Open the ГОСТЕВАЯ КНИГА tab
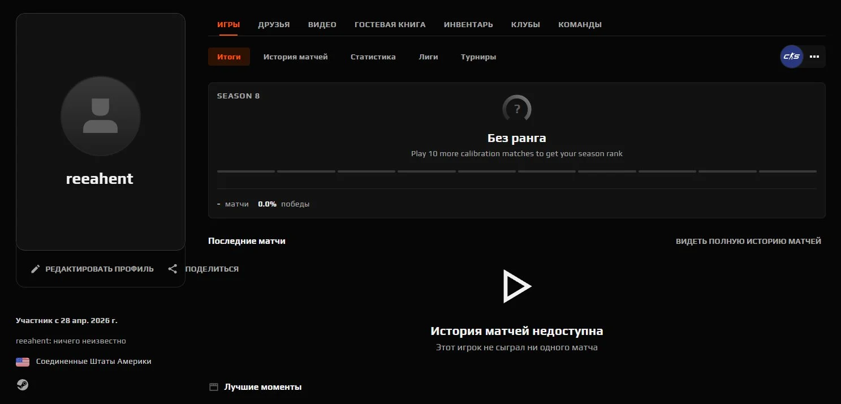 click(x=390, y=25)
